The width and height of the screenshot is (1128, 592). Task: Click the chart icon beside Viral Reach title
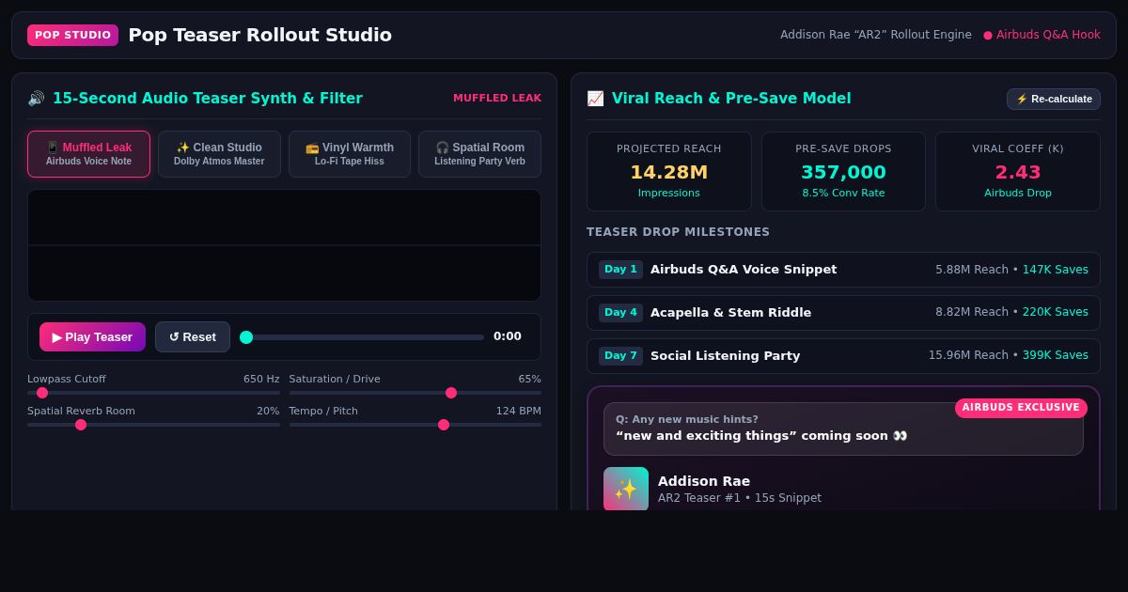(595, 99)
